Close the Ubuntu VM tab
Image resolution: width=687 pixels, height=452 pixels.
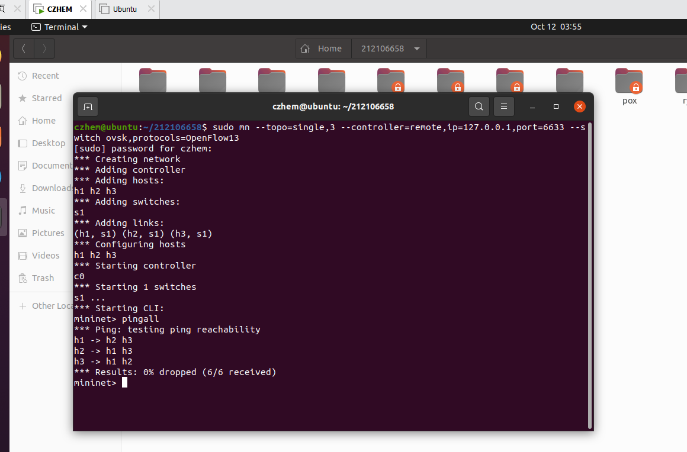[x=151, y=9]
